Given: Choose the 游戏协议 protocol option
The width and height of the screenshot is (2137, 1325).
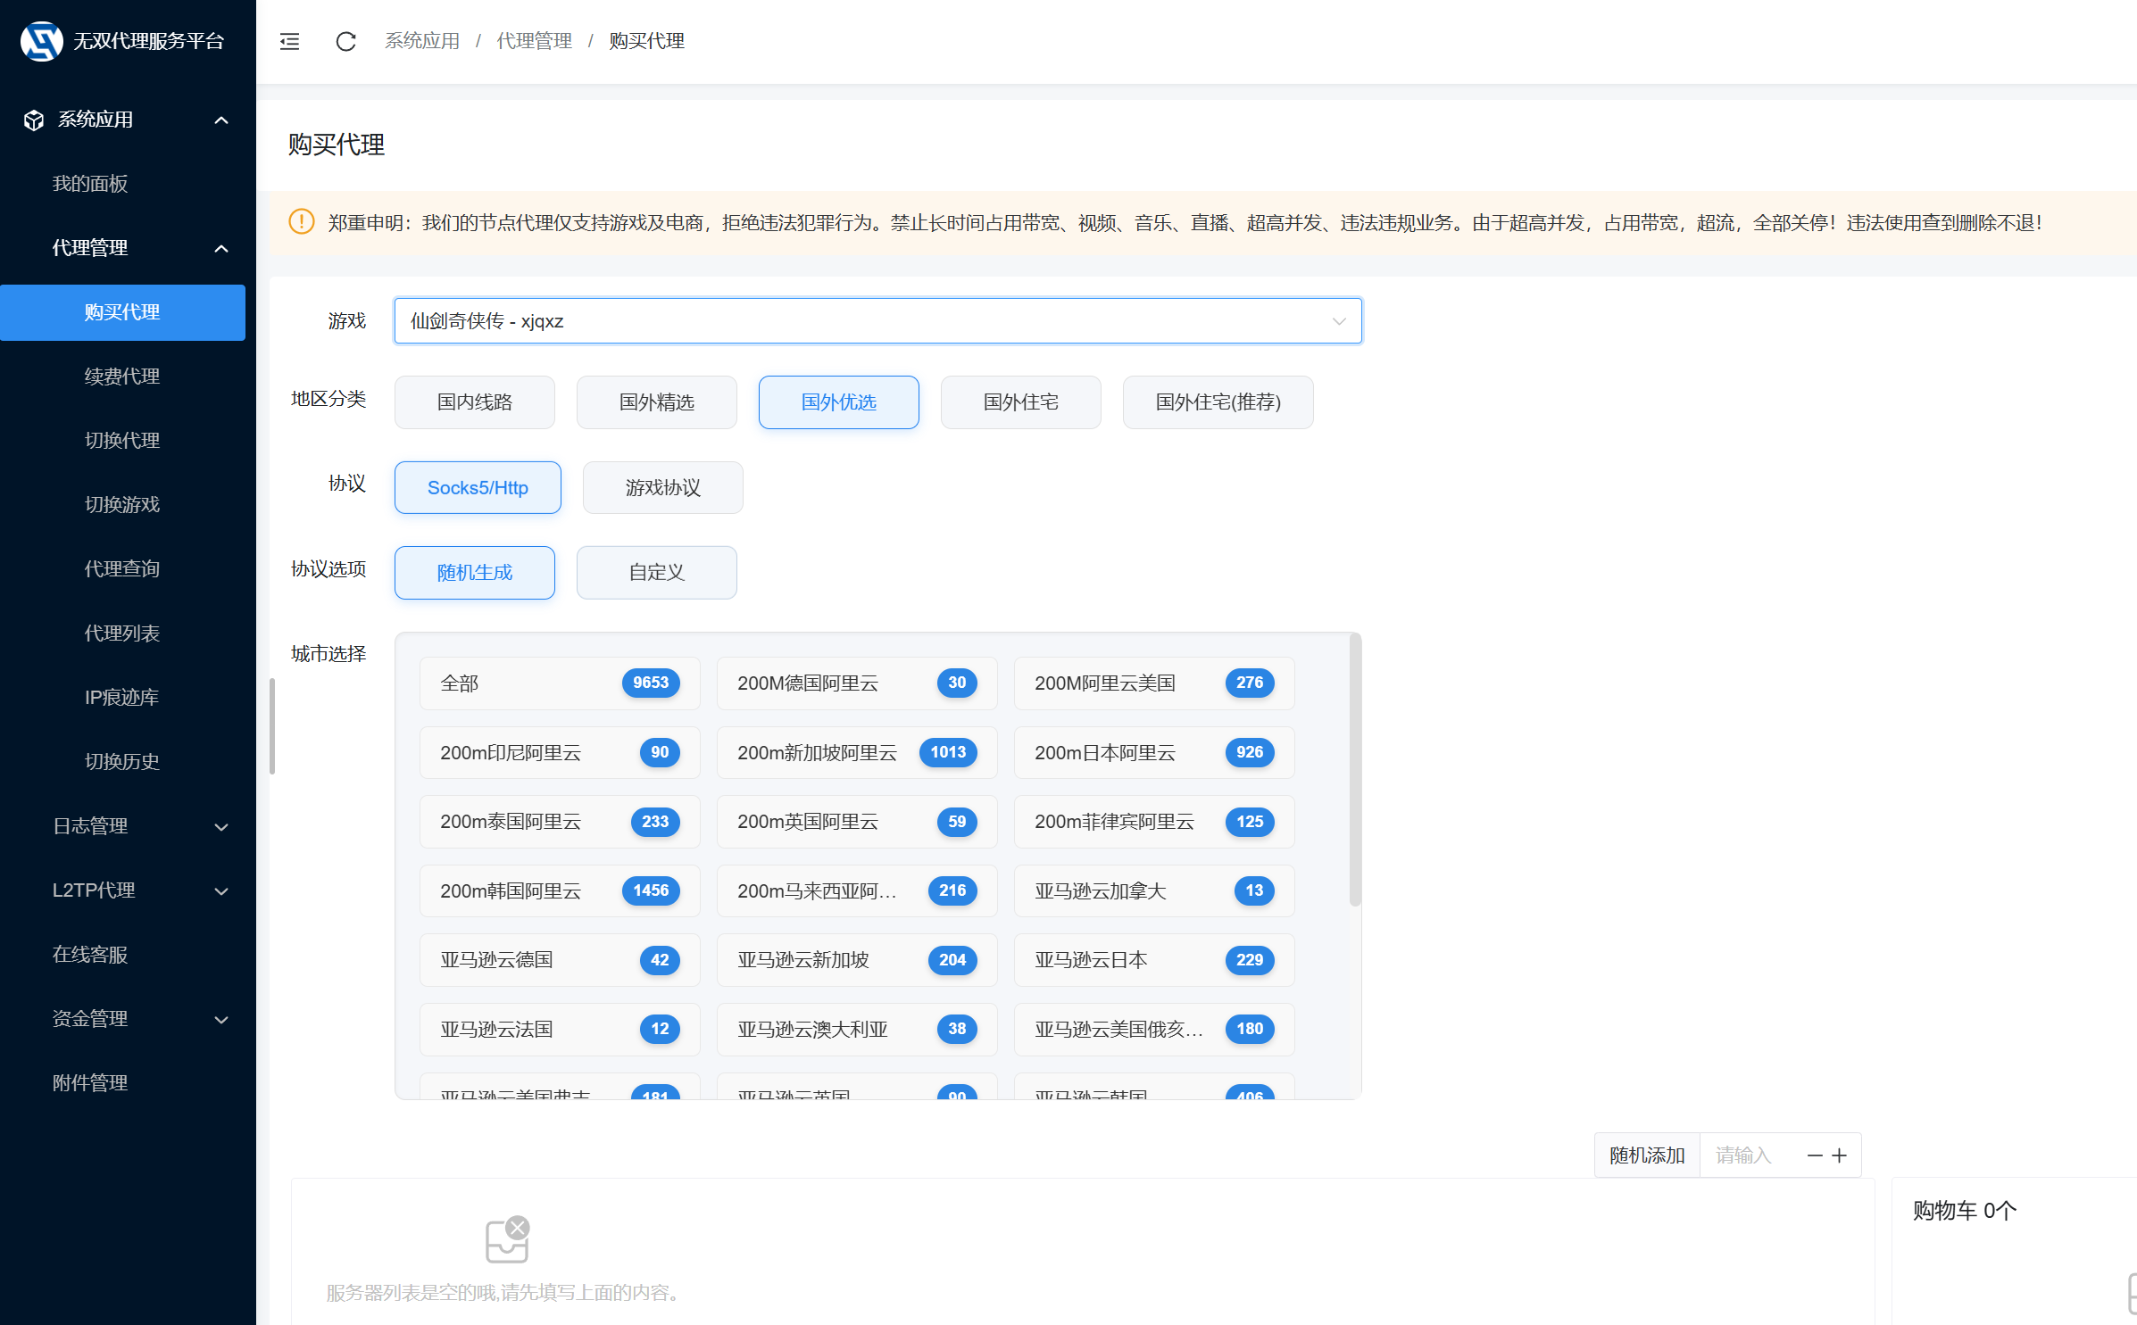Looking at the screenshot, I should [662, 488].
